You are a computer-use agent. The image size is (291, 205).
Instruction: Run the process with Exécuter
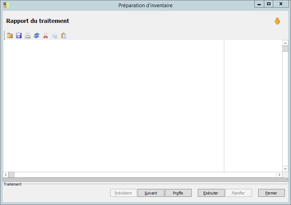point(211,193)
